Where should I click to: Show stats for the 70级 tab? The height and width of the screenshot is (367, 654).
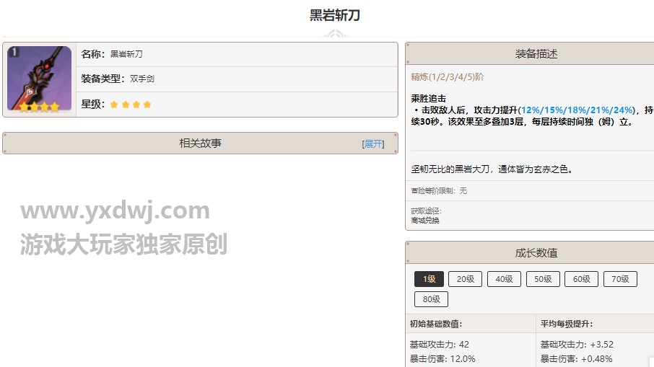pos(620,279)
